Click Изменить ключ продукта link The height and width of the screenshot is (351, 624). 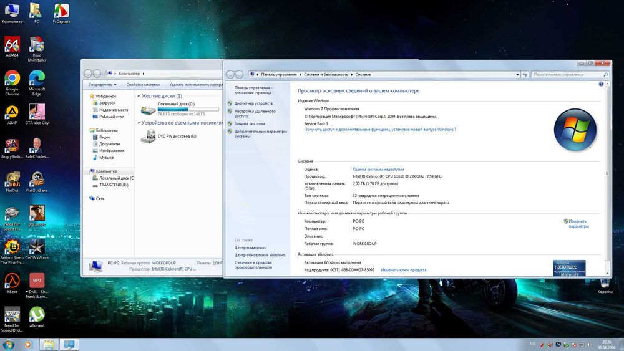403,270
